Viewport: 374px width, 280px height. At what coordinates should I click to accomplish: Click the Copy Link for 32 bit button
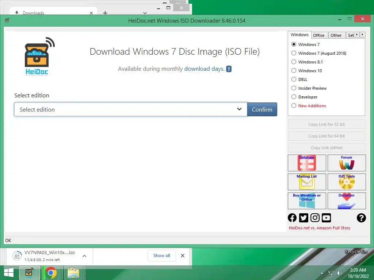(x=327, y=124)
